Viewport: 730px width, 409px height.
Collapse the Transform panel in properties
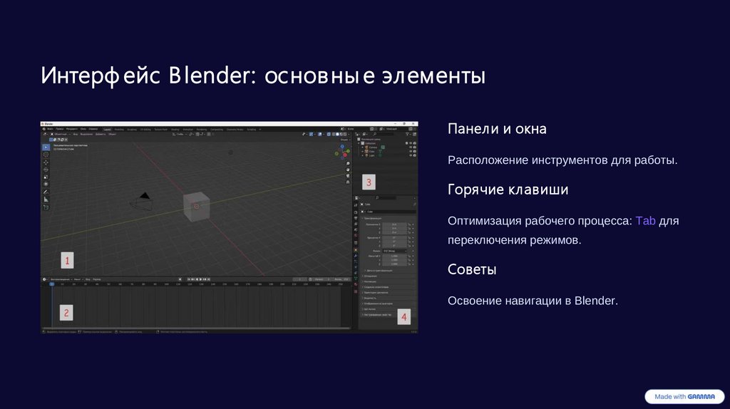click(x=371, y=218)
